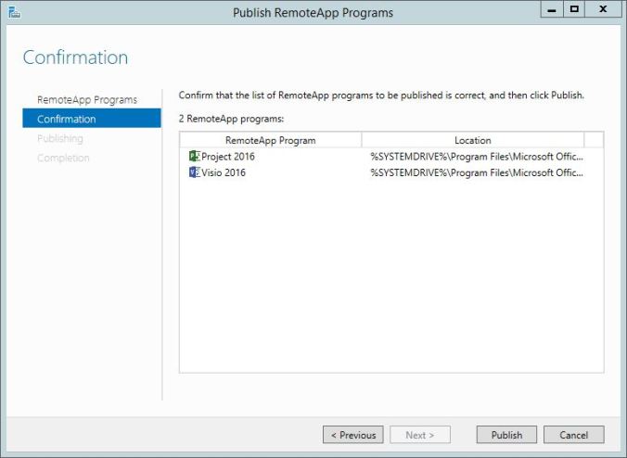This screenshot has height=458, width=627.
Task: Open the window system menu icon
Action: (12, 12)
